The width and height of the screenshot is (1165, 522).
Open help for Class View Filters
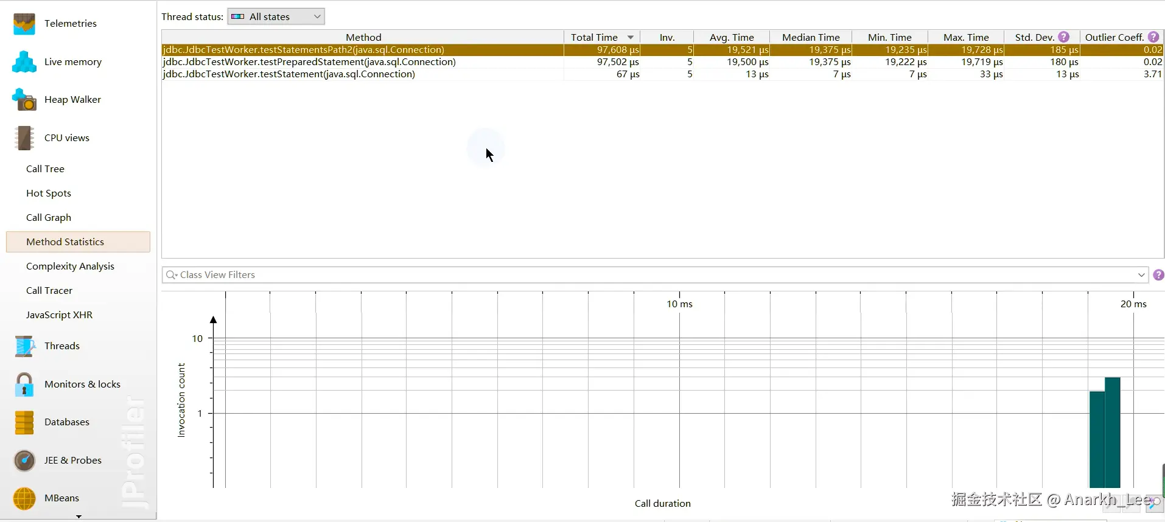pos(1158,275)
